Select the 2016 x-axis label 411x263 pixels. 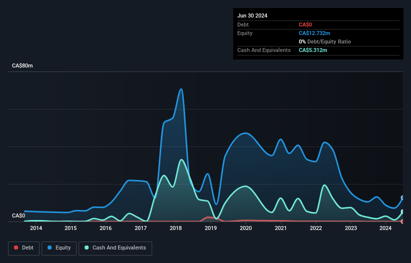106,228
